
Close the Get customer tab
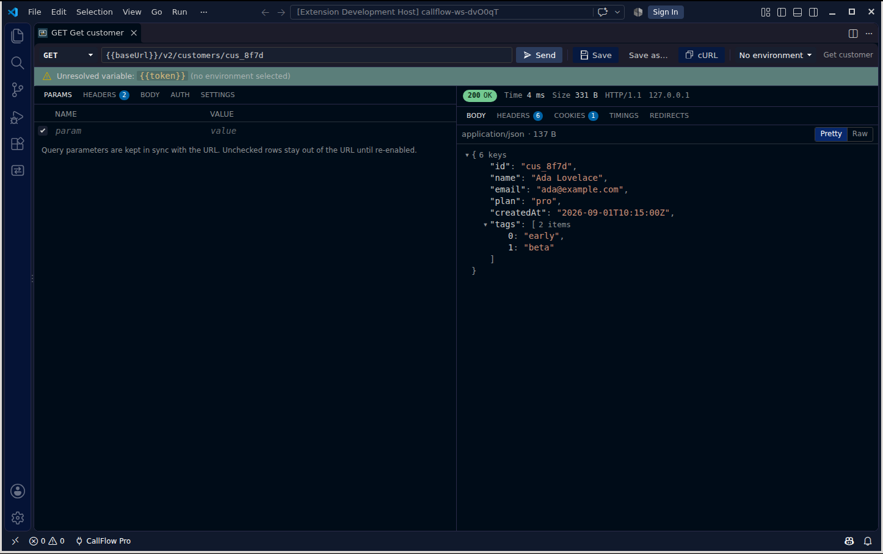click(x=134, y=33)
